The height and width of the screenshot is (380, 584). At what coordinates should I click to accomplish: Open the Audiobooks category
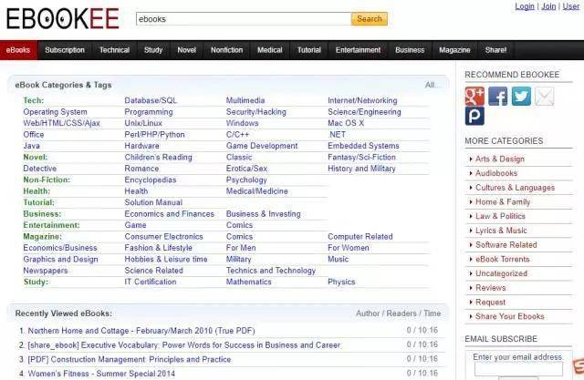coord(496,173)
